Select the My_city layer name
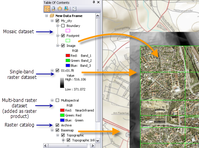199x148 pixels. pyautogui.click(x=66, y=21)
